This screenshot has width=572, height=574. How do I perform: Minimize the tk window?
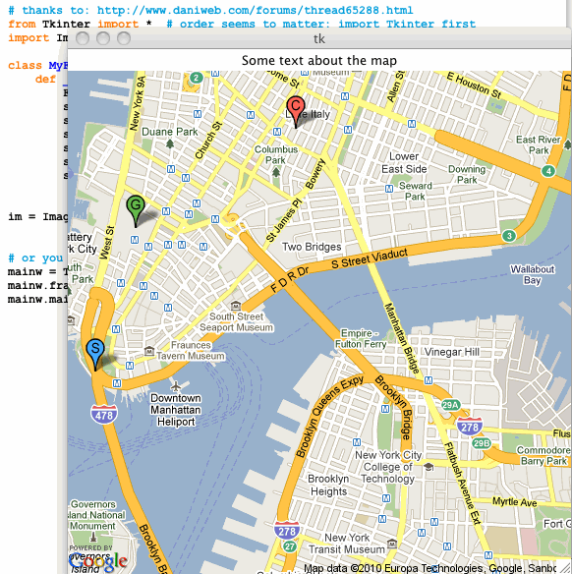pos(103,38)
